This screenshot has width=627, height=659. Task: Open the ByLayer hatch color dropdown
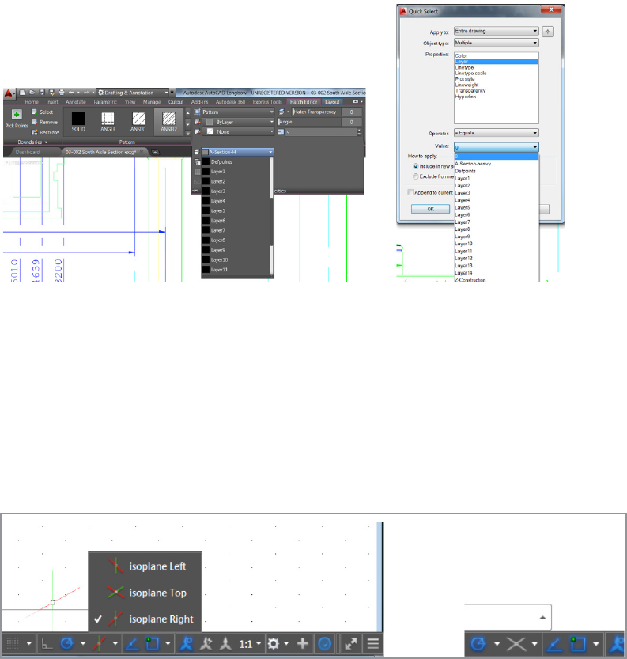click(x=238, y=122)
